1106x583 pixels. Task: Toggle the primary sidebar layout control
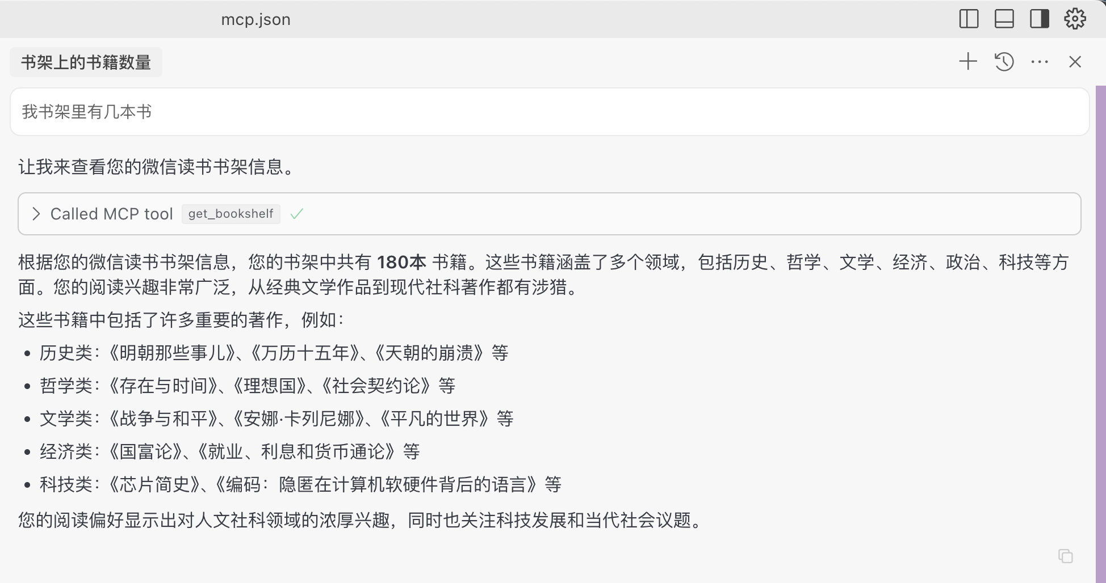click(969, 19)
